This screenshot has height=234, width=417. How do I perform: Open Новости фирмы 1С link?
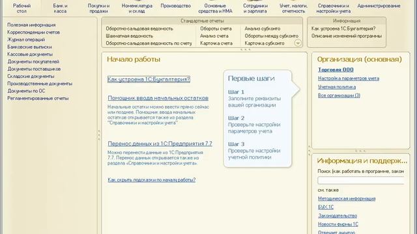pyautogui.click(x=338, y=224)
